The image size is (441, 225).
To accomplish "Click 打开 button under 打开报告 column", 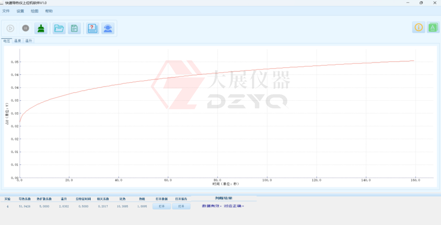I will (x=181, y=206).
